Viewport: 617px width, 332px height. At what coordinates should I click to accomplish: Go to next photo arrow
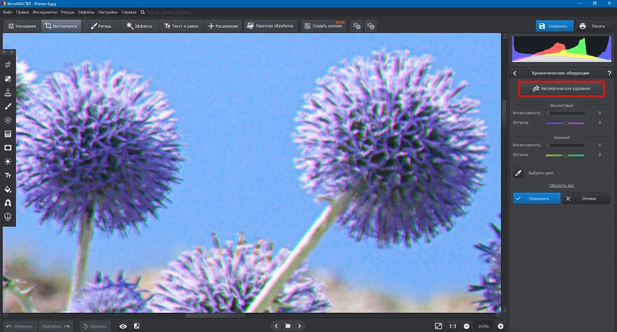[299, 326]
